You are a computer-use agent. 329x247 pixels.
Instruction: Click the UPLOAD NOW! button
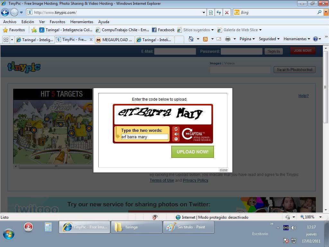pos(192,152)
